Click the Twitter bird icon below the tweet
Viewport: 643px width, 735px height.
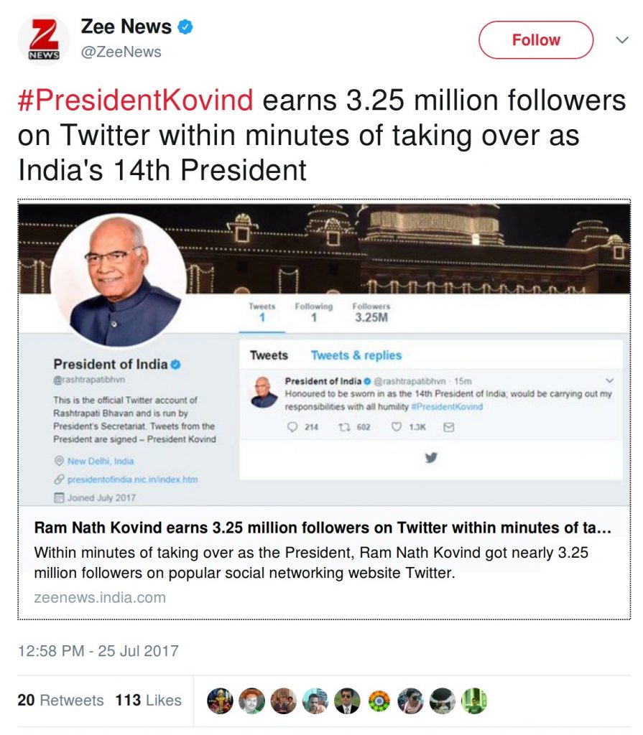pos(431,457)
